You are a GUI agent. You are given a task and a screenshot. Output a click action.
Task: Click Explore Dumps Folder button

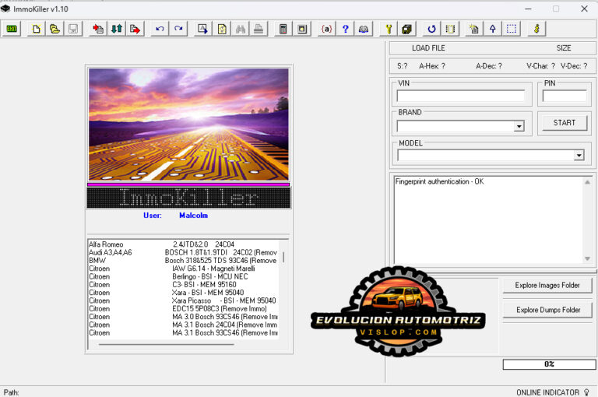(547, 310)
